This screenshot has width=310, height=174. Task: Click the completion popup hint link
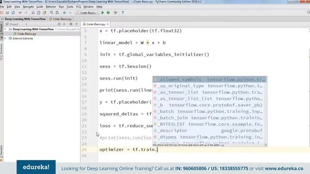point(223,145)
